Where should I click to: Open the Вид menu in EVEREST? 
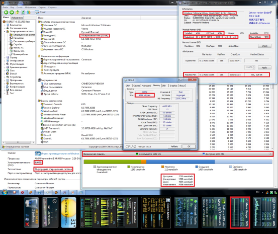[x=12, y=7]
